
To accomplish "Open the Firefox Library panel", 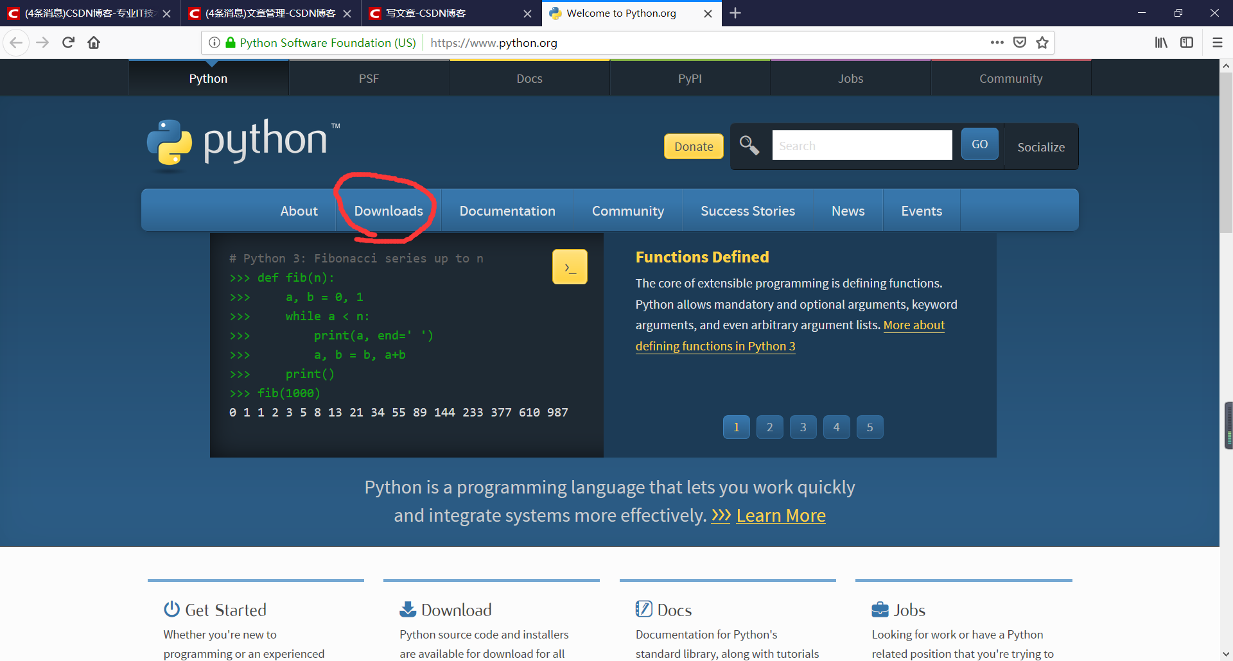I will 1161,42.
